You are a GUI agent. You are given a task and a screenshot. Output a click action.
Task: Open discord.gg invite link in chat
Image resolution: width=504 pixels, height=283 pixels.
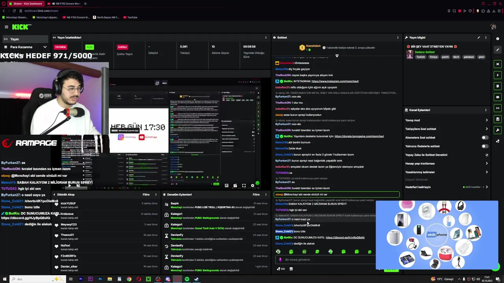345,237
